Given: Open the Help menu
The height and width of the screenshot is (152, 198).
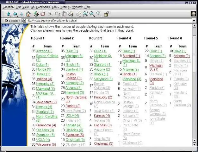Looking at the screenshot, I should click(x=87, y=7).
